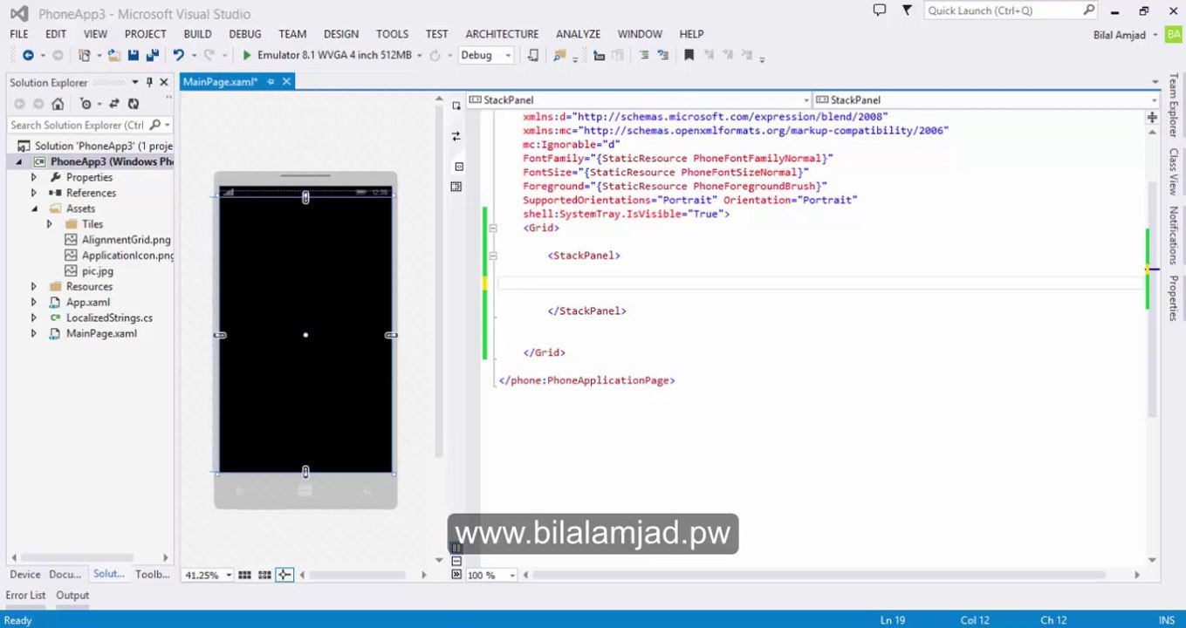This screenshot has width=1186, height=628.
Task: Click the Home icon in Solution Explorer
Action: (58, 104)
